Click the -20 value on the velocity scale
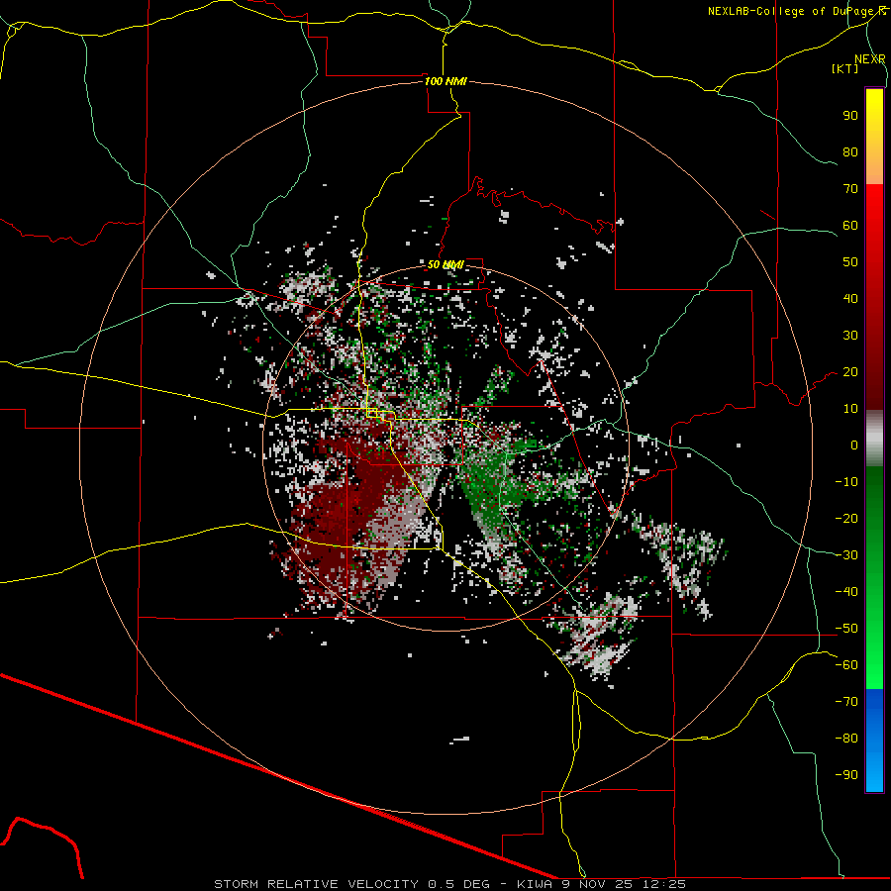The height and width of the screenshot is (891, 891). pos(846,518)
